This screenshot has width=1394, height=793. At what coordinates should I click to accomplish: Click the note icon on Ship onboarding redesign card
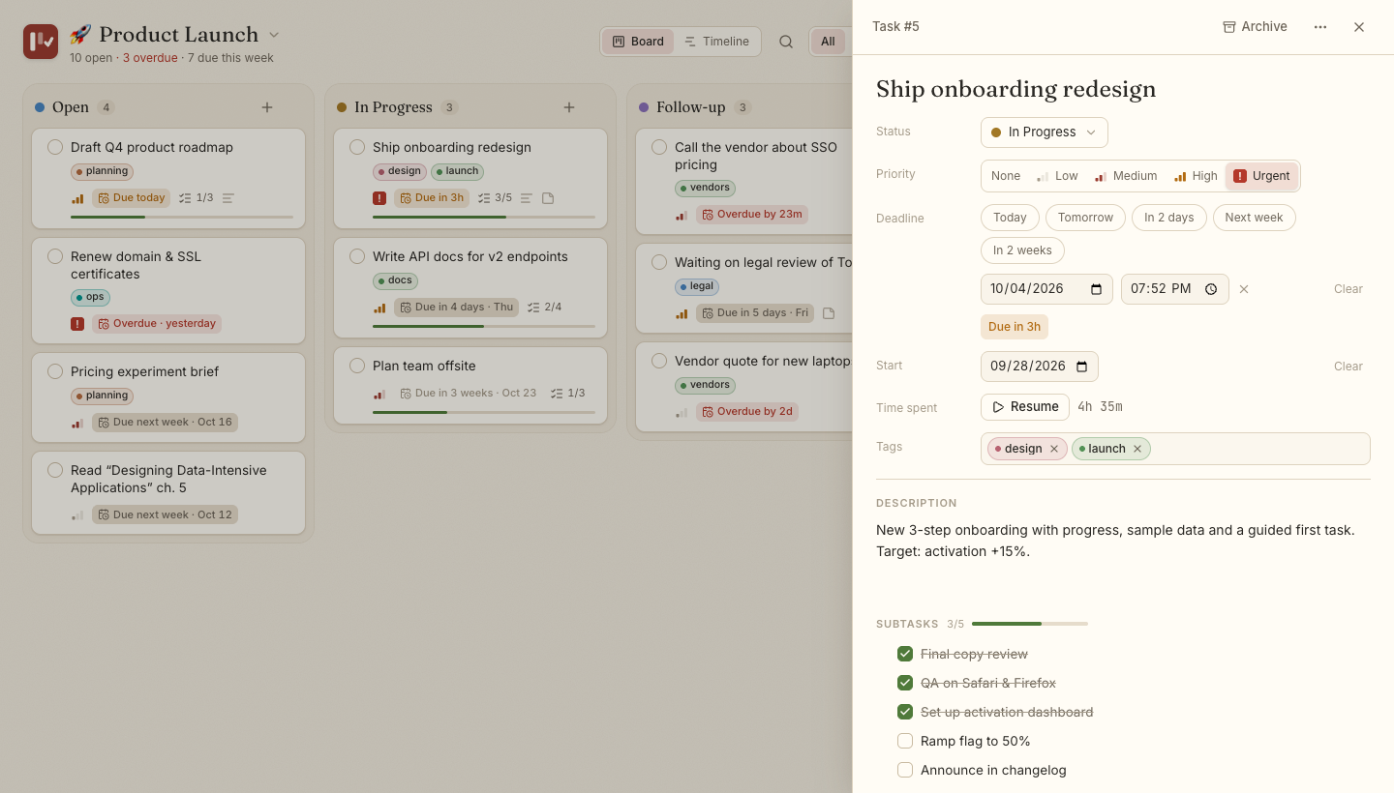click(548, 198)
